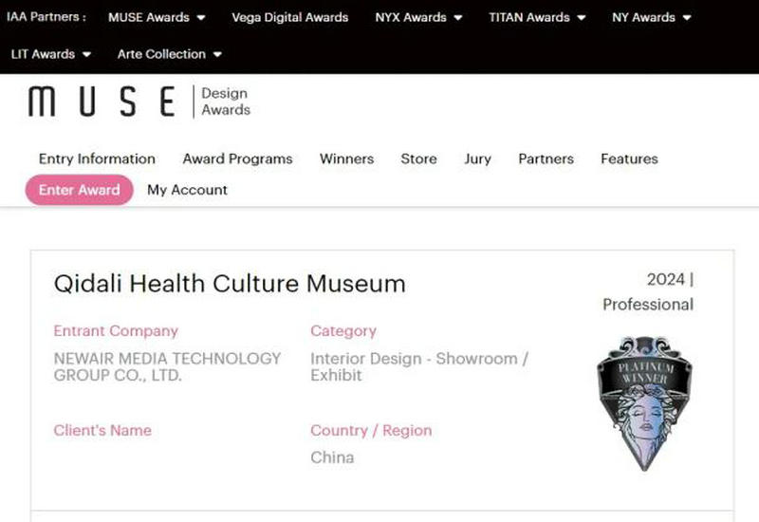Open My Account link
Image resolution: width=759 pixels, height=522 pixels.
point(187,190)
